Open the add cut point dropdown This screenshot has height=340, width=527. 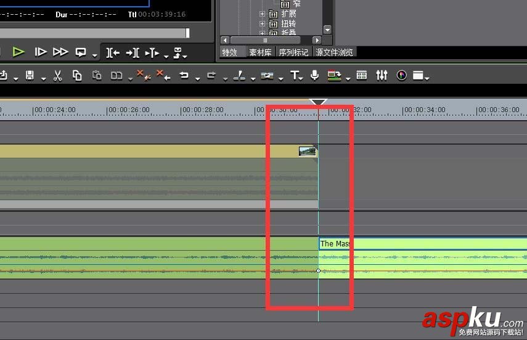pos(253,79)
